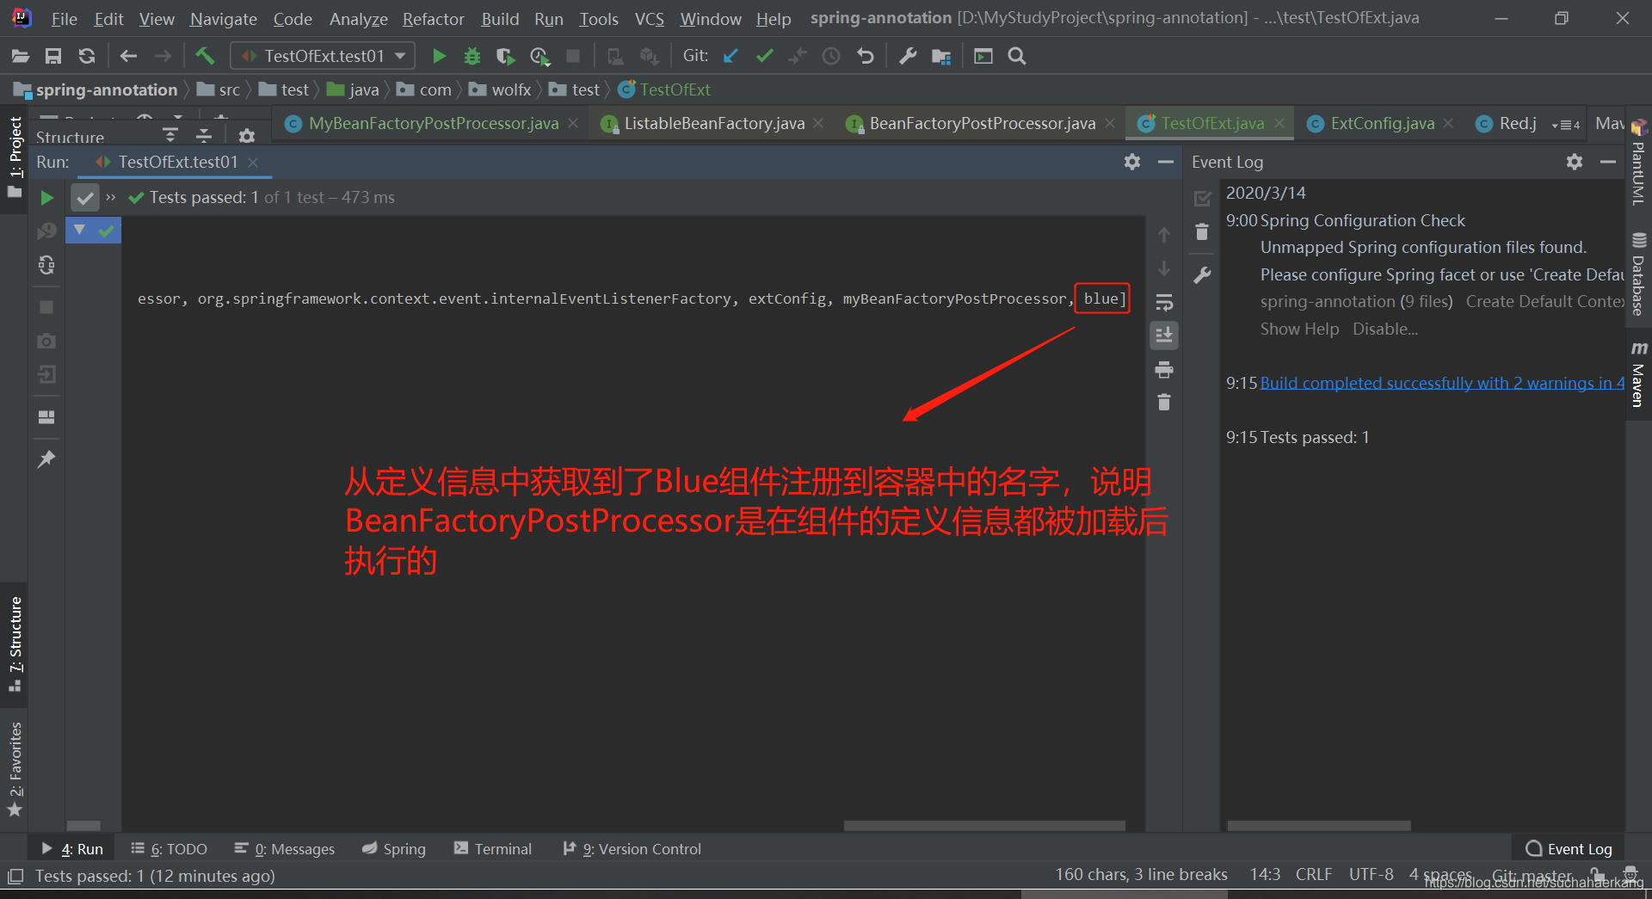Screen dimensions: 1652x899
Task: Click wolfx folder in breadcrumb path
Action: (501, 89)
